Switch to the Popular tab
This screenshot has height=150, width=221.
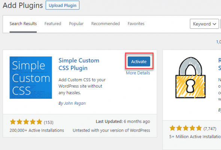76,24
